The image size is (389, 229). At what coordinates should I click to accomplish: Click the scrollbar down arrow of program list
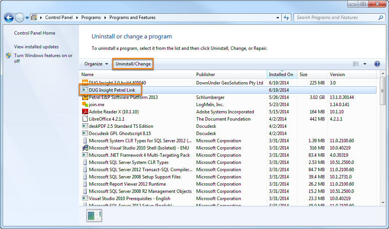point(383,203)
